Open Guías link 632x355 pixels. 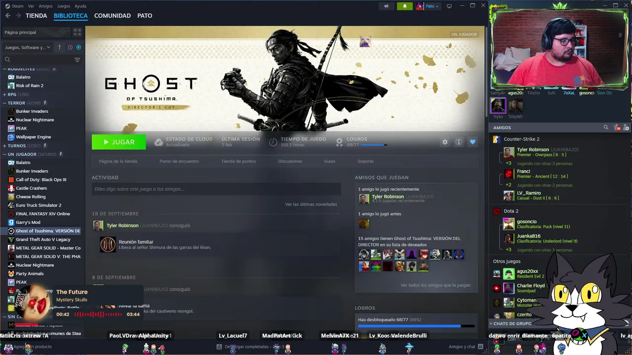330,161
